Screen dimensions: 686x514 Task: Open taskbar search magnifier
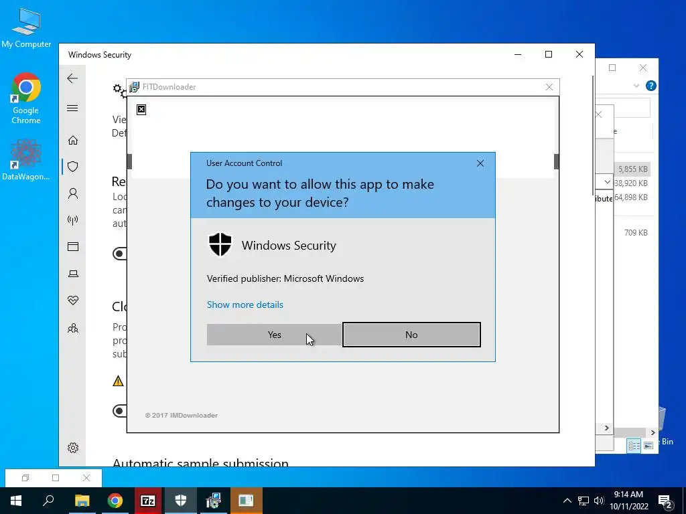[x=48, y=501]
